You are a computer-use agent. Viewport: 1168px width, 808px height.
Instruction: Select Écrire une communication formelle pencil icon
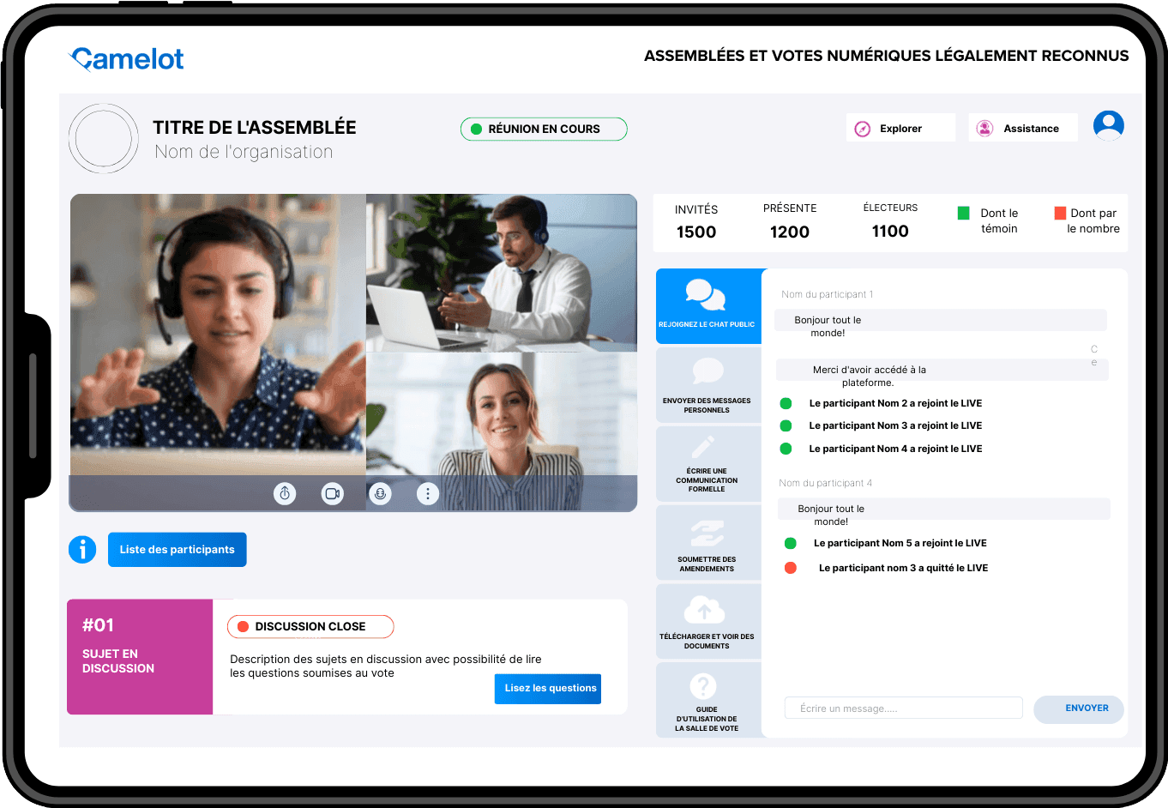pyautogui.click(x=705, y=448)
